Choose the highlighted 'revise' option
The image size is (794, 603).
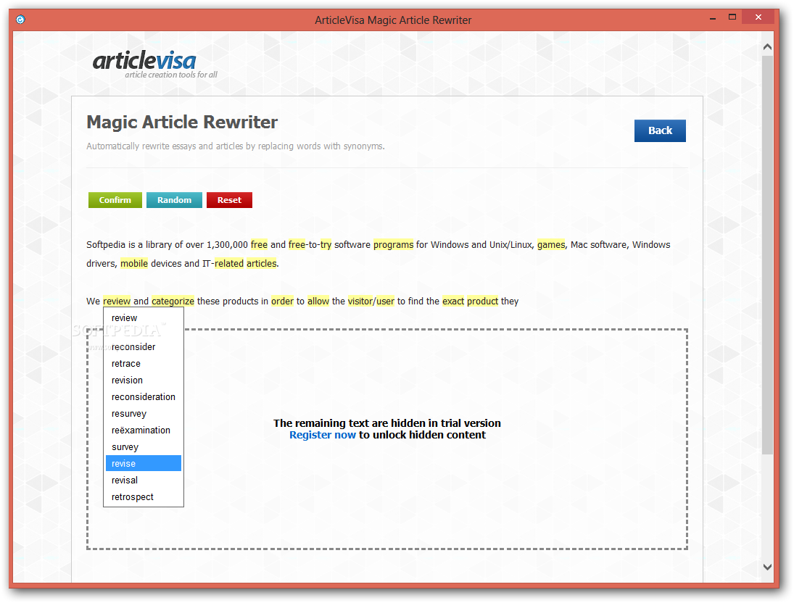144,463
